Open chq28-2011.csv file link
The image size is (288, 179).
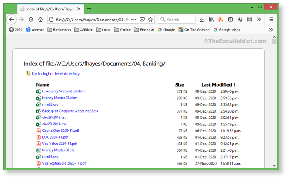click(54, 124)
